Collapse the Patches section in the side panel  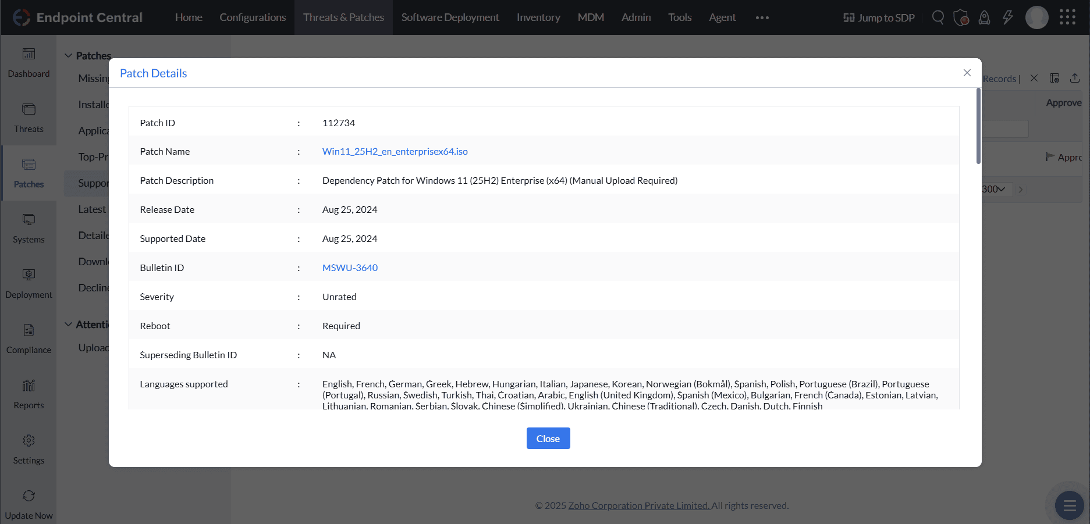[68, 56]
